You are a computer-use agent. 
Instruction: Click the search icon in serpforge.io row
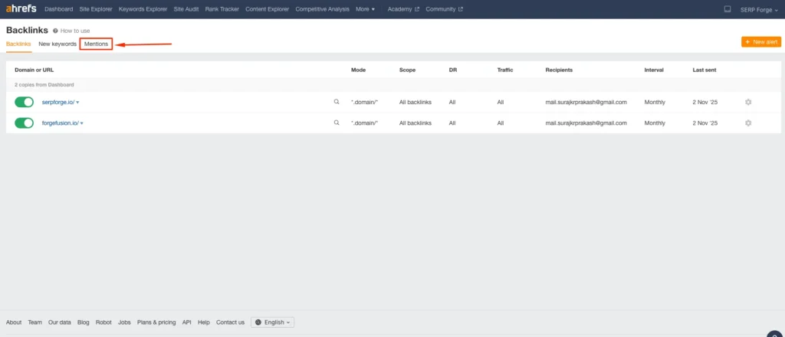tap(336, 102)
